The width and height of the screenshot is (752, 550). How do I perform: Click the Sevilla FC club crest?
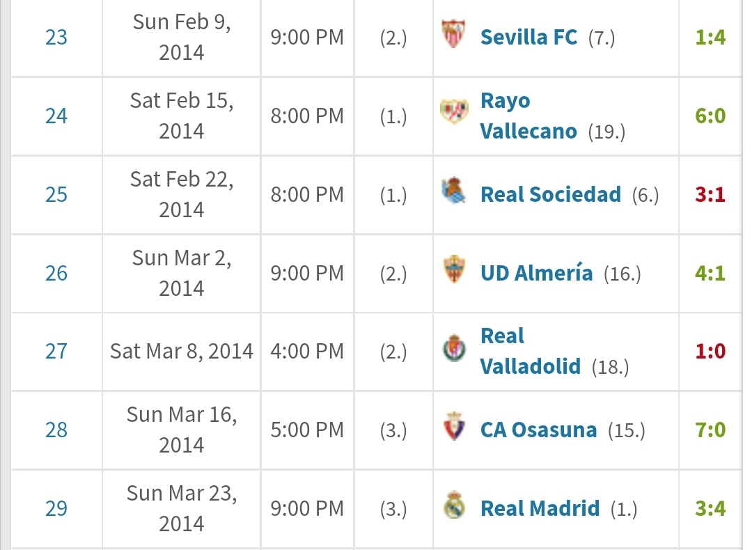coord(453,35)
